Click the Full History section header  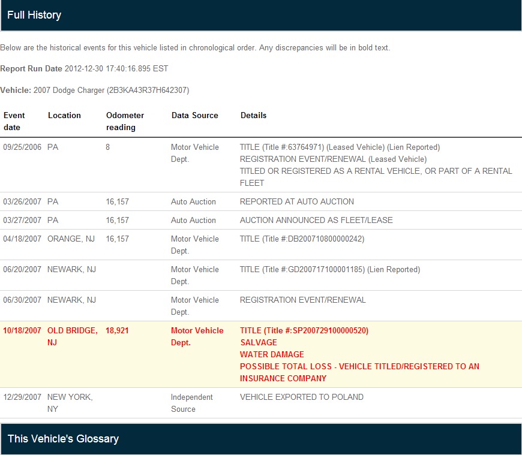tap(34, 15)
